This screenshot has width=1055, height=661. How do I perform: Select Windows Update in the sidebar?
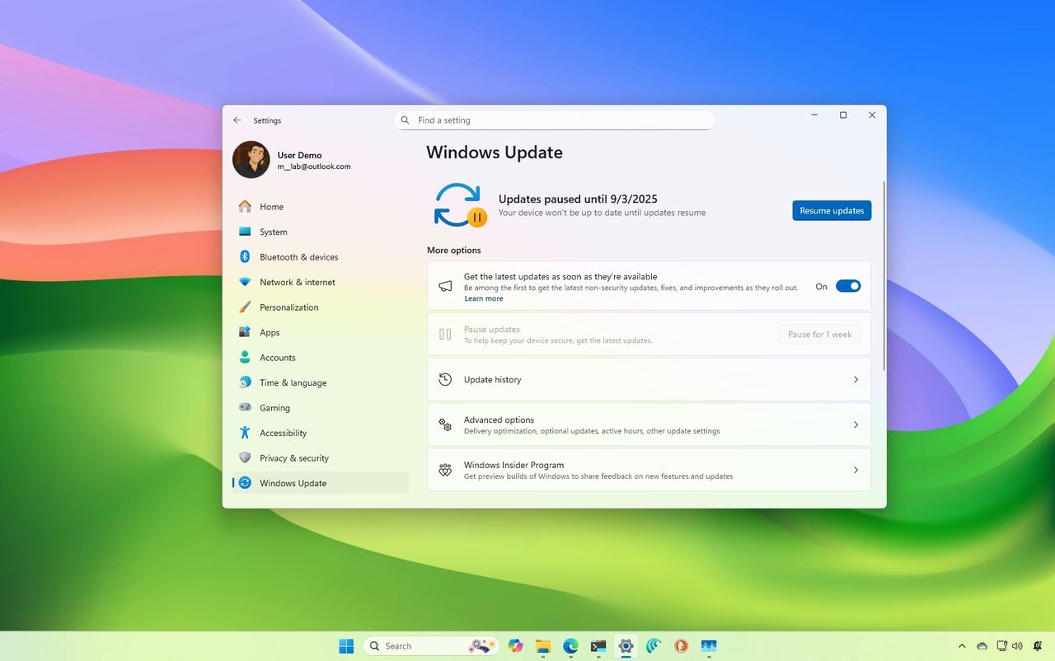click(293, 483)
